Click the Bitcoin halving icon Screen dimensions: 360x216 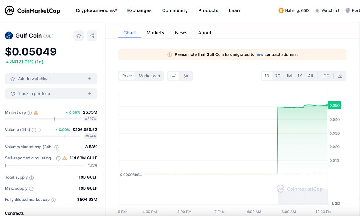281,10
